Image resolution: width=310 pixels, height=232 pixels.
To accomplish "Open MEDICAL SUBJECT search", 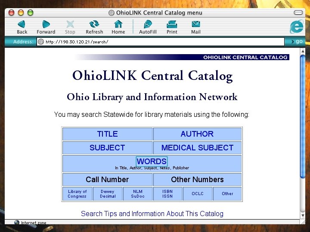I will click(x=197, y=147).
